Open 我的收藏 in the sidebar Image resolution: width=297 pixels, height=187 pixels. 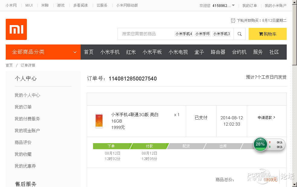click(23, 154)
